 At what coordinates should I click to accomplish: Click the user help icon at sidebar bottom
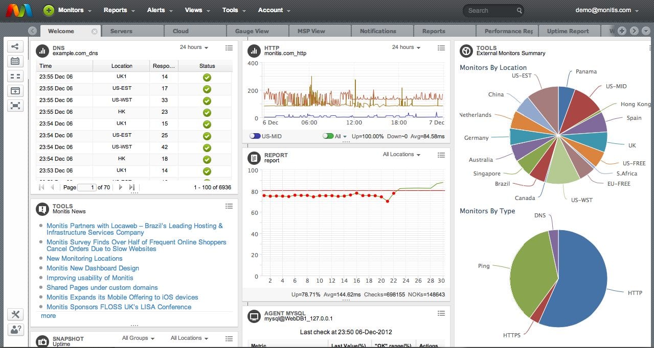point(15,330)
